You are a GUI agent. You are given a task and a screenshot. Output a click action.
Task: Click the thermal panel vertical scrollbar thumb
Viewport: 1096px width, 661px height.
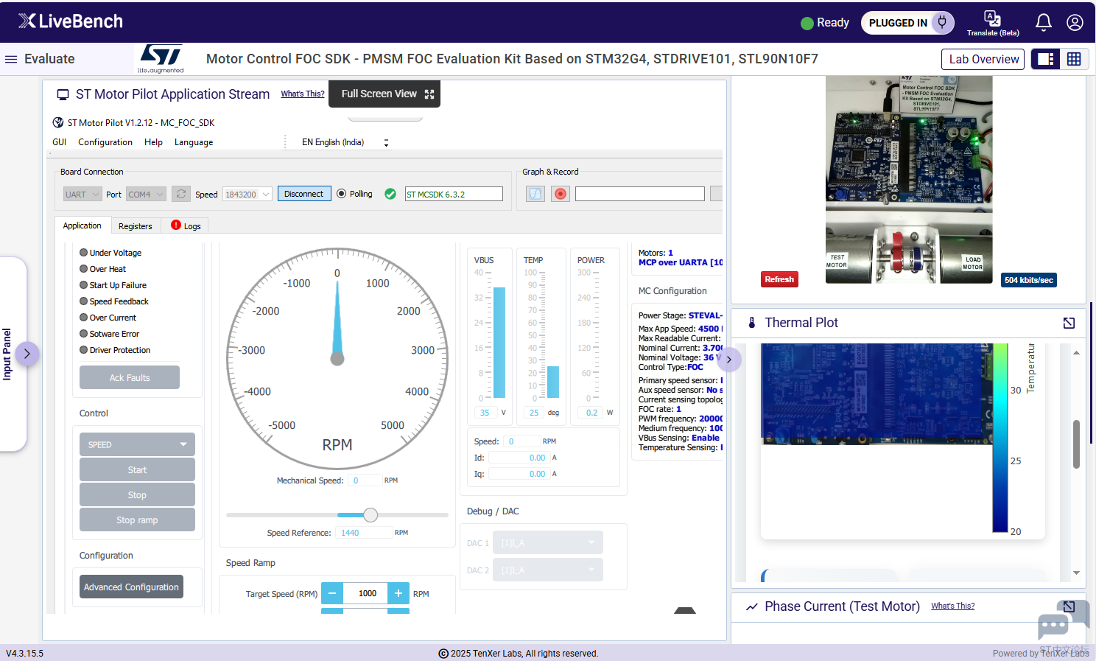click(x=1076, y=444)
